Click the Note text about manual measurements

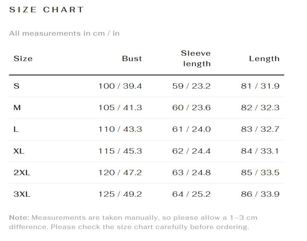(x=133, y=222)
